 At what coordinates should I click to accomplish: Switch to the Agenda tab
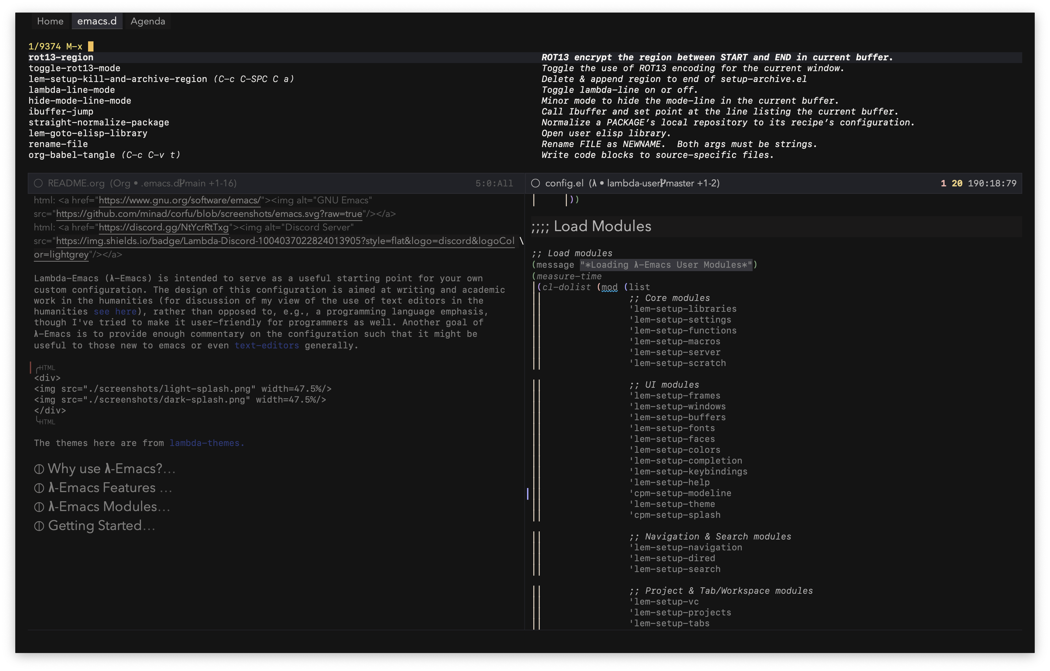tap(148, 21)
